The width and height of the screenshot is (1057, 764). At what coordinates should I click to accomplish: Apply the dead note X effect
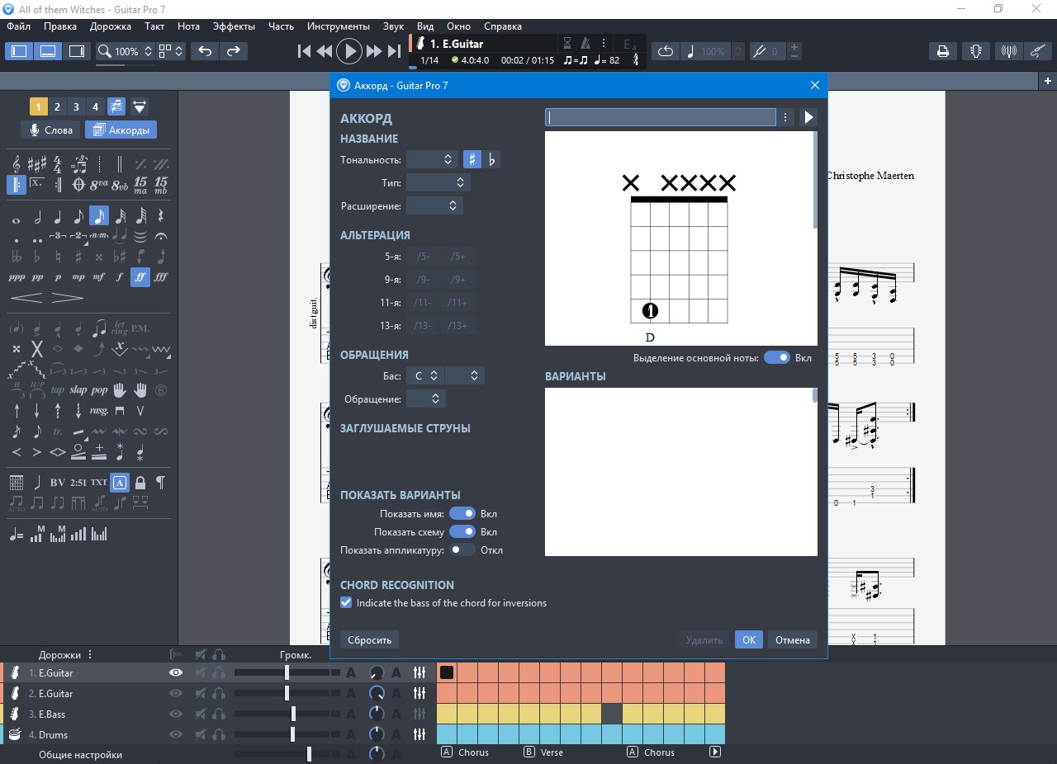point(37,349)
